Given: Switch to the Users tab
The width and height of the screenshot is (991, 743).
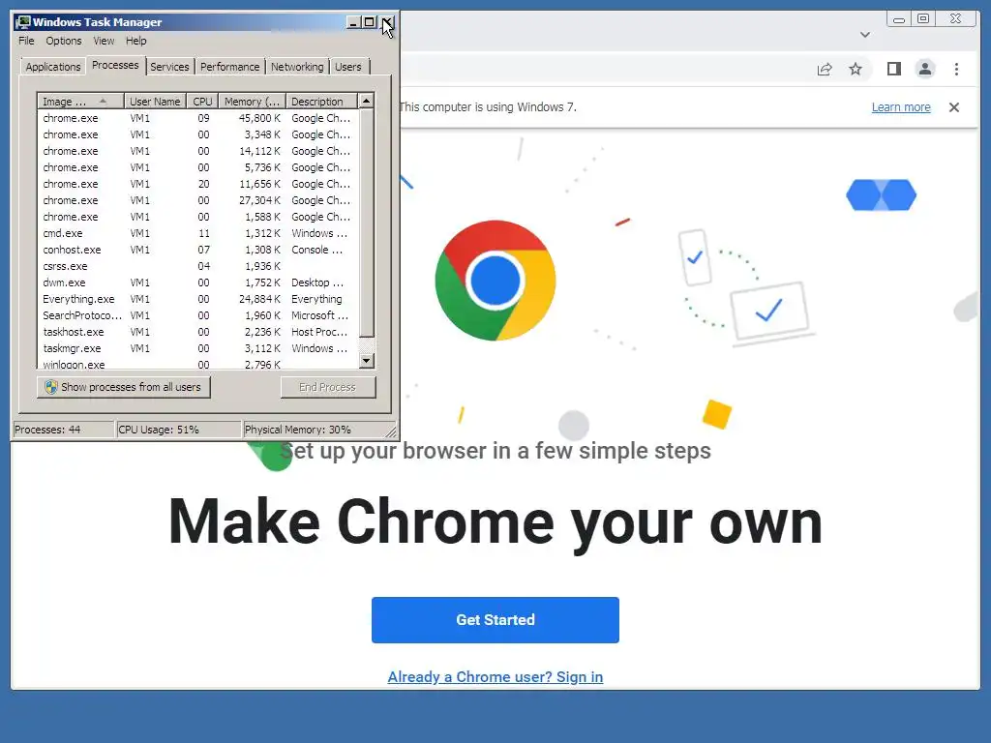Looking at the screenshot, I should (x=348, y=67).
